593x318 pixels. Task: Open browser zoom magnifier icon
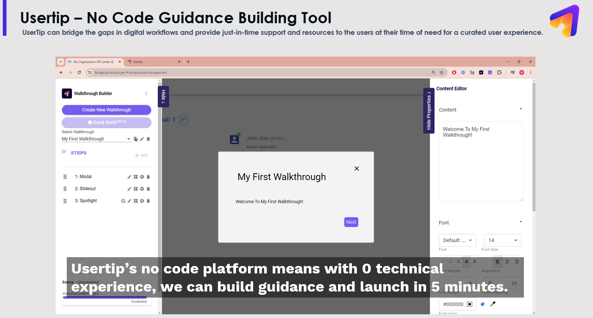click(434, 72)
